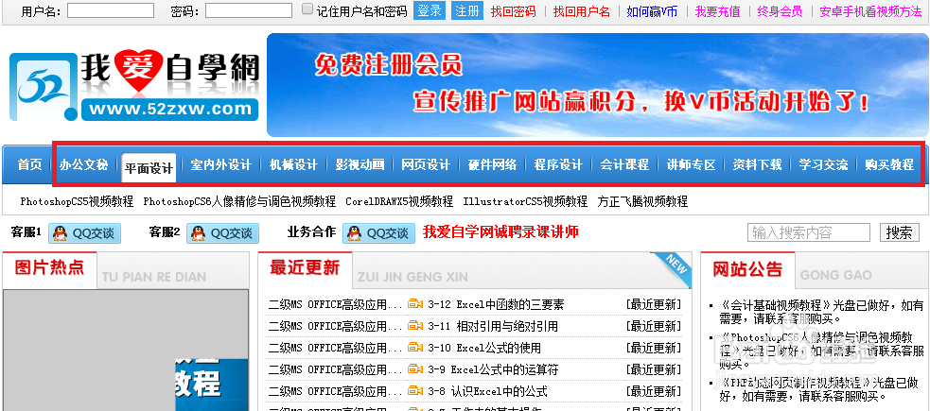The image size is (930, 411).
Task: Open the 机械设计 nav tab
Action: click(293, 164)
